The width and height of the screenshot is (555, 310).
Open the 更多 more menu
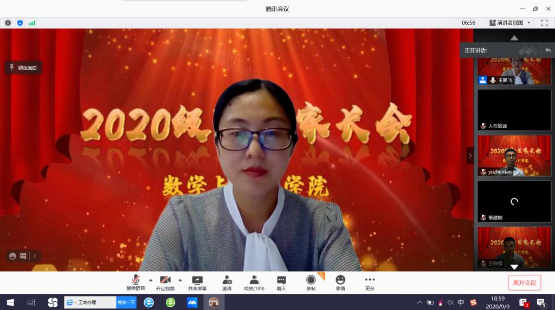point(370,282)
